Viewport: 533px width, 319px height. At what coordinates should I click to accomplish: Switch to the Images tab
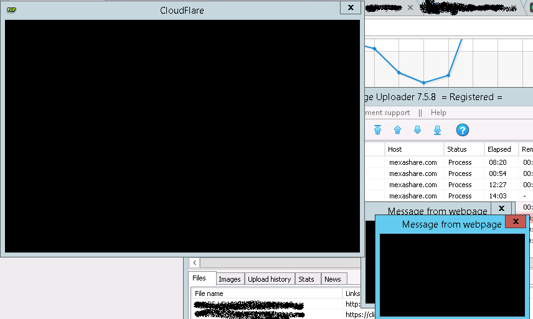click(x=229, y=279)
